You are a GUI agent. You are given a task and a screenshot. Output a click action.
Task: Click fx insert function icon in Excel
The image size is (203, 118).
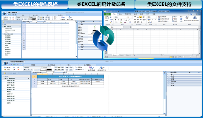tap(131, 27)
